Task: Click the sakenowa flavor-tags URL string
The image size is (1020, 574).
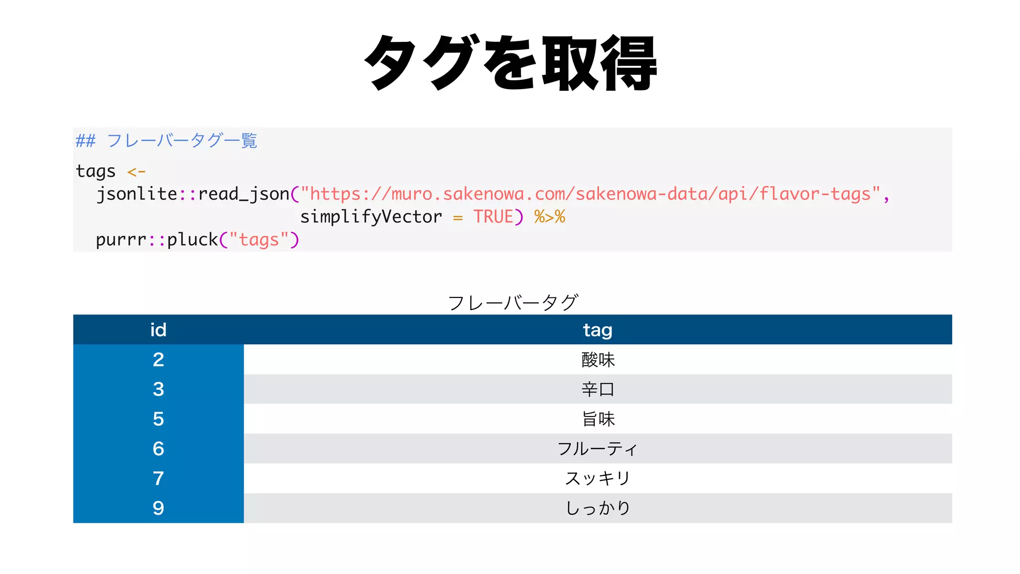Action: [591, 194]
